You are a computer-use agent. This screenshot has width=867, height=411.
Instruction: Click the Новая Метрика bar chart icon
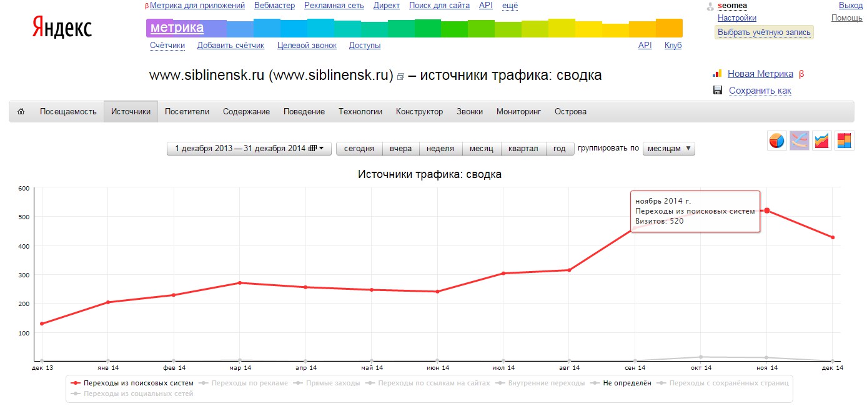(x=718, y=74)
